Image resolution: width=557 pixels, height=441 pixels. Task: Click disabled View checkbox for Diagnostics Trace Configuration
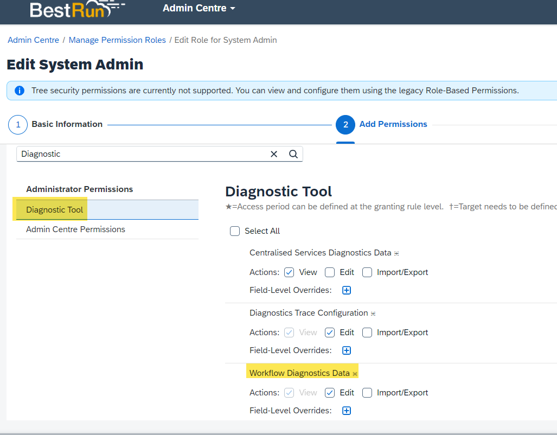pyautogui.click(x=289, y=333)
